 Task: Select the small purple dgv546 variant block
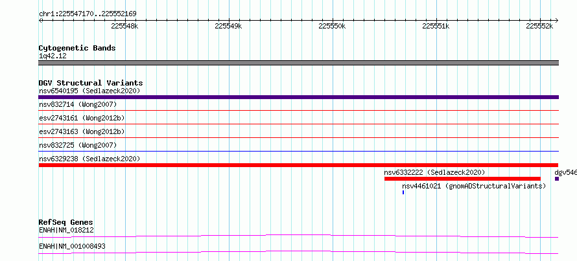[x=557, y=179]
